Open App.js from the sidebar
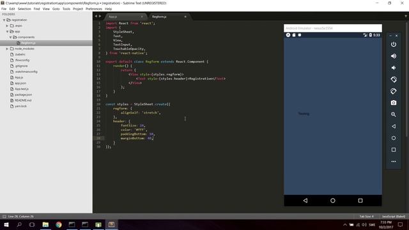This screenshot has height=230, width=409. point(19,77)
